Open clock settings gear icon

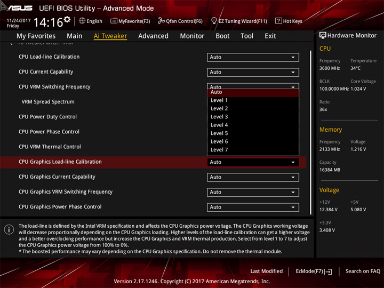[x=67, y=19]
